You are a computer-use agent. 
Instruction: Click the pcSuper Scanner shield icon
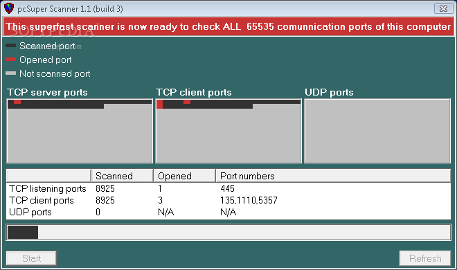point(9,8)
